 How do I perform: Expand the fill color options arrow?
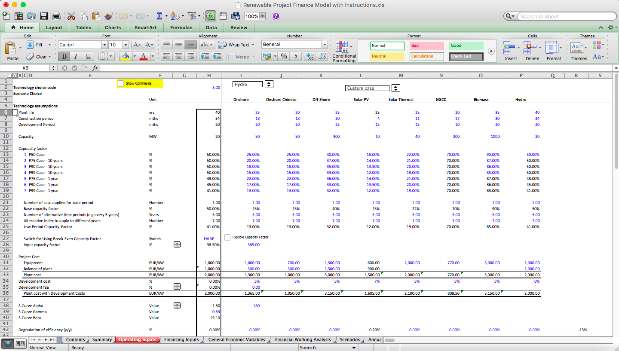135,56
